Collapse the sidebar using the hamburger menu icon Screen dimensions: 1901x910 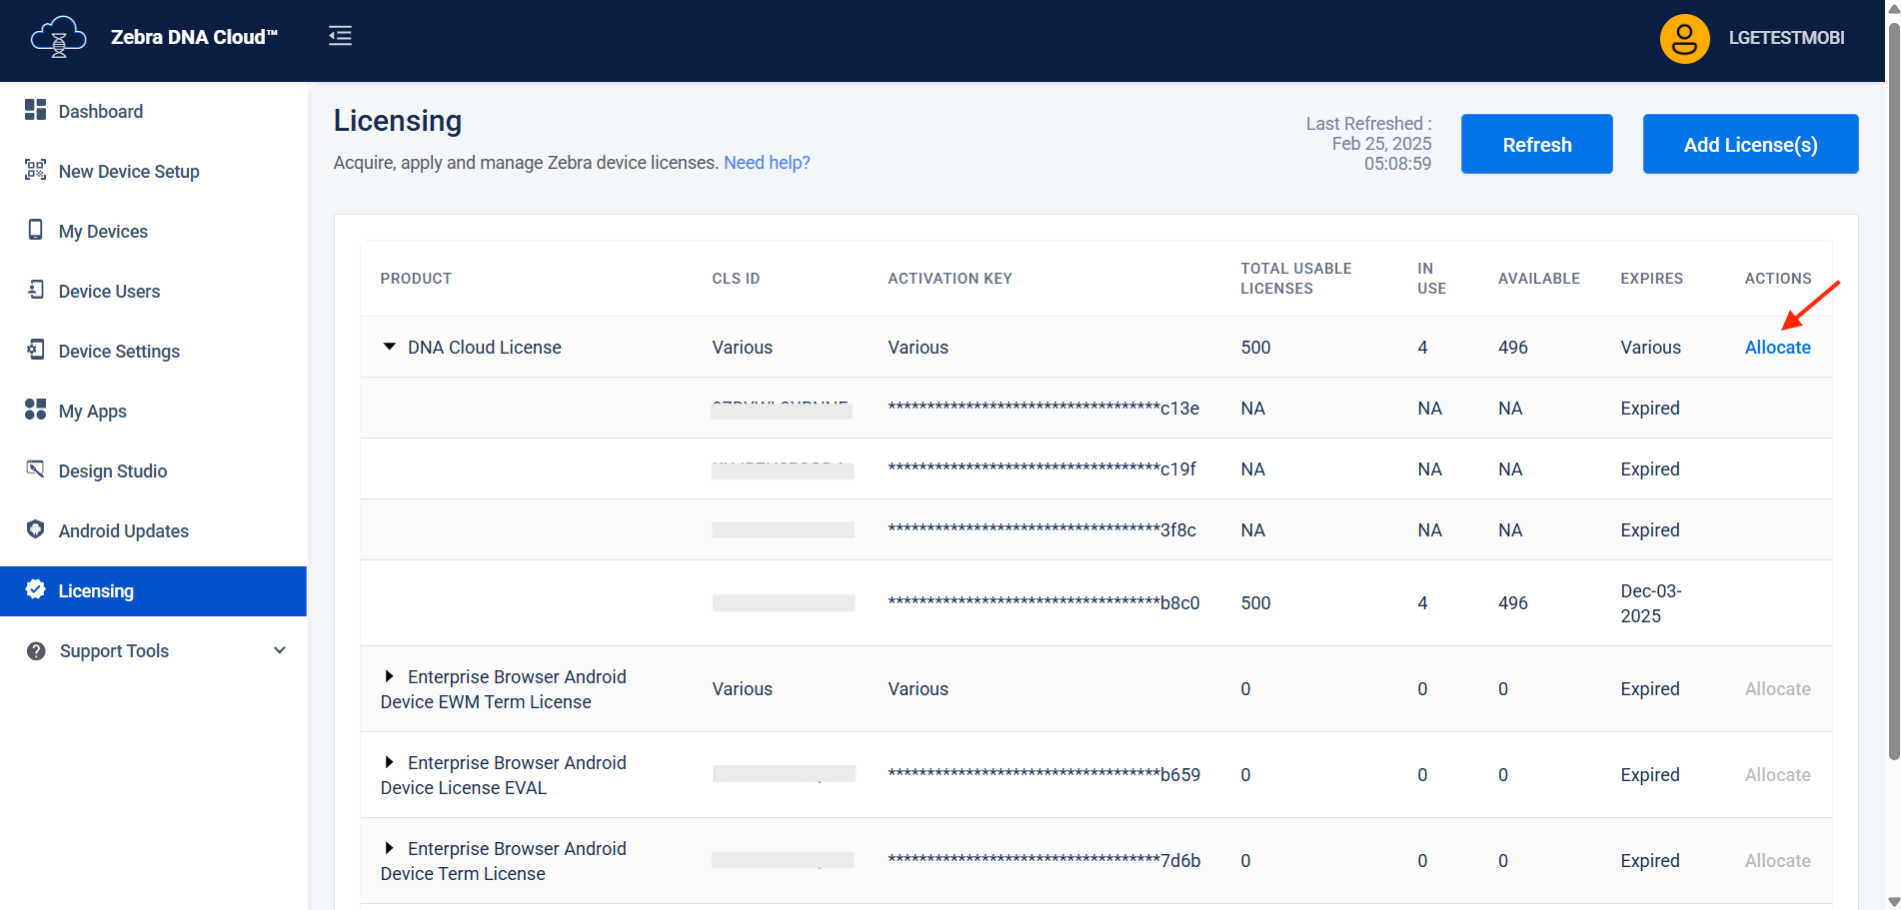point(340,37)
